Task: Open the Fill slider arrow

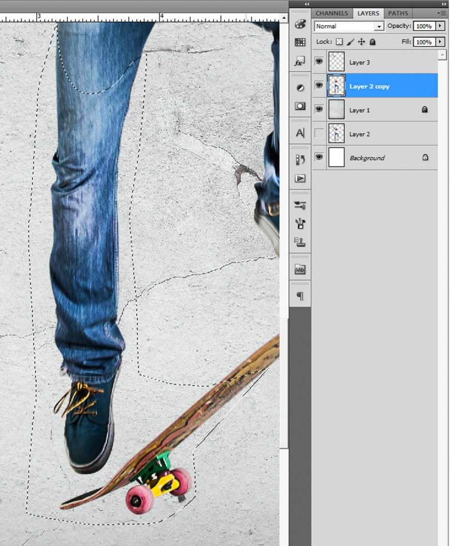Action: (x=440, y=42)
